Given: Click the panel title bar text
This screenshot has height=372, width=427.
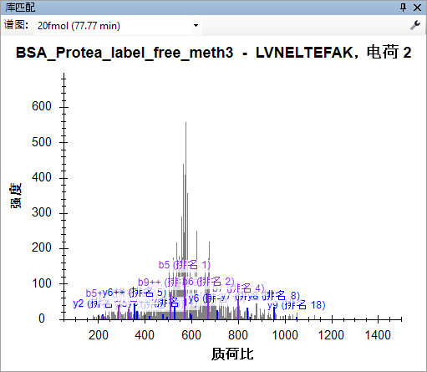Looking at the screenshot, I should pyautogui.click(x=20, y=8).
